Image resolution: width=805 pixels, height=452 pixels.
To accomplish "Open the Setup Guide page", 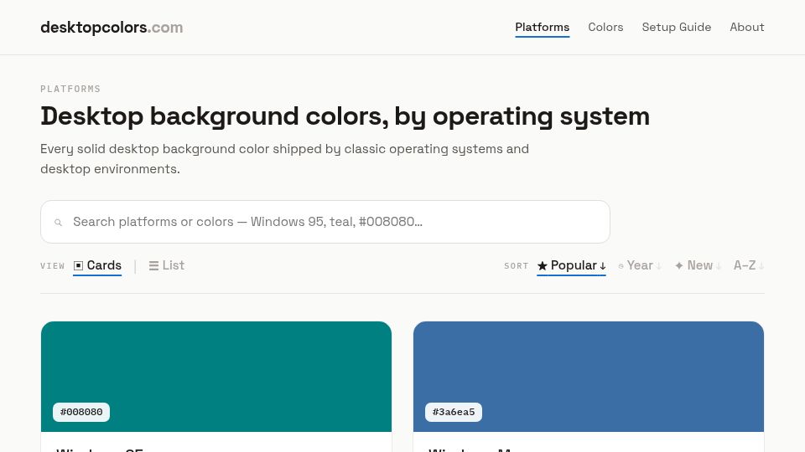I will pyautogui.click(x=676, y=27).
